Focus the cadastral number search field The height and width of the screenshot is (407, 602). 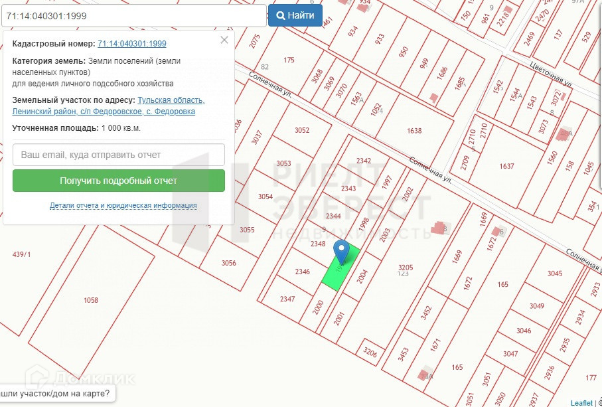[x=133, y=16]
